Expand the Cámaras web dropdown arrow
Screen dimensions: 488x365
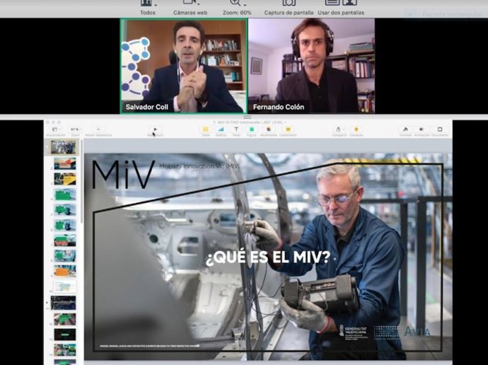coord(198,4)
